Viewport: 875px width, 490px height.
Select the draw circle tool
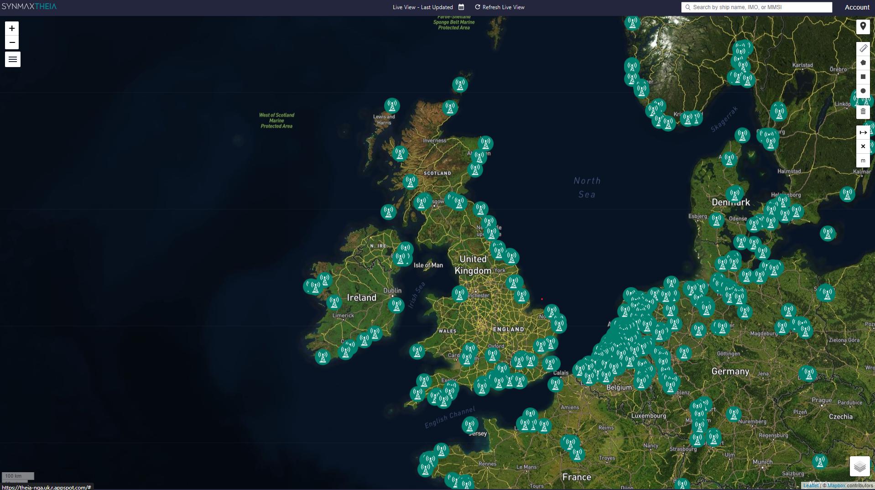(x=863, y=91)
